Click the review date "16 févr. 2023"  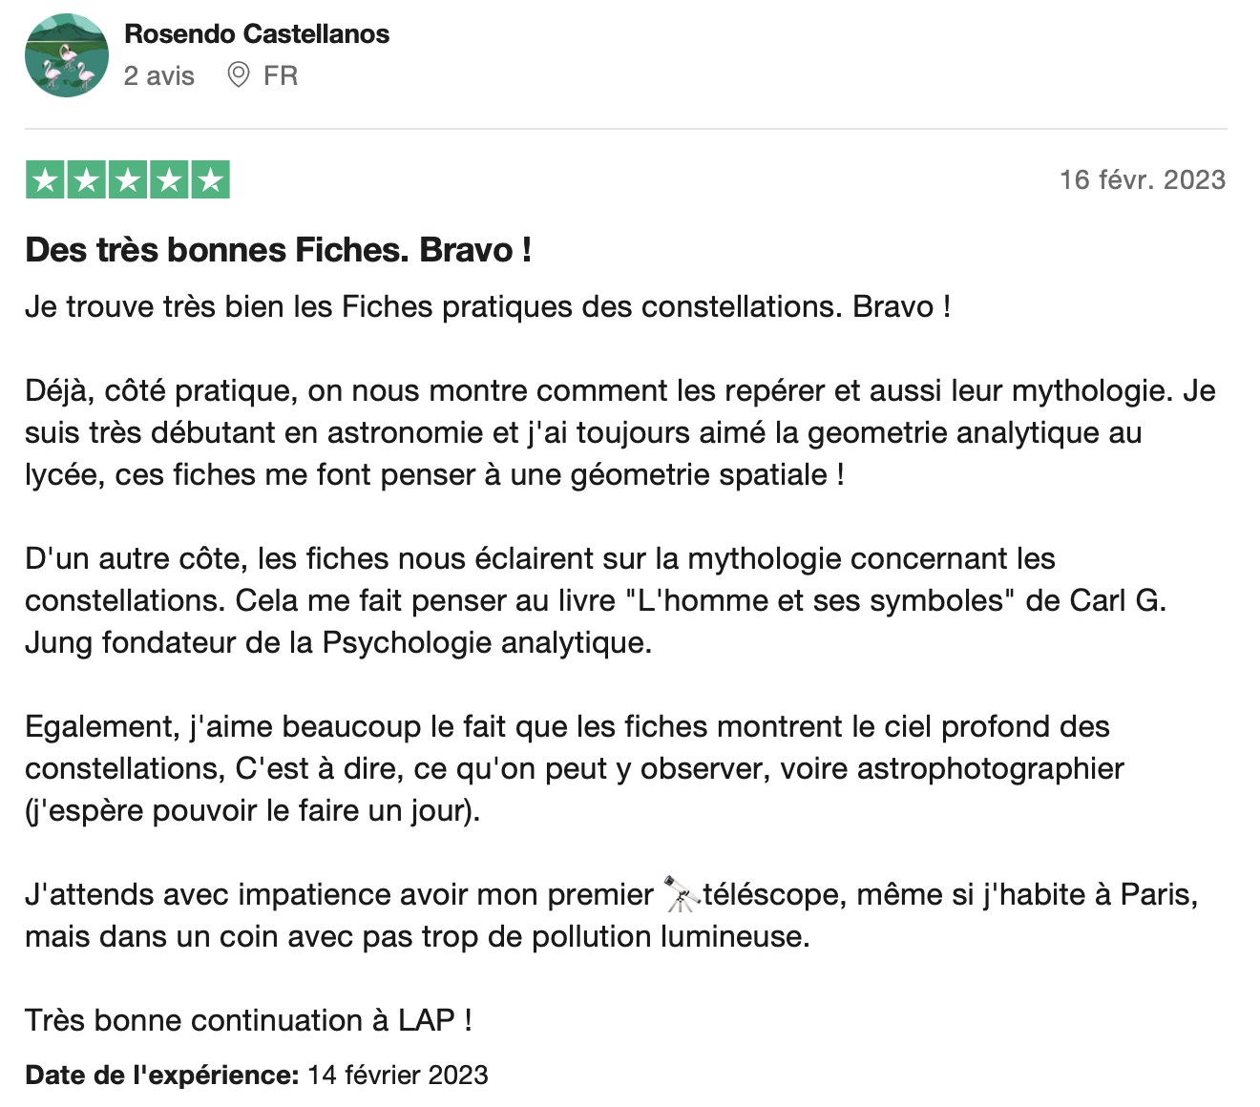[1142, 179]
